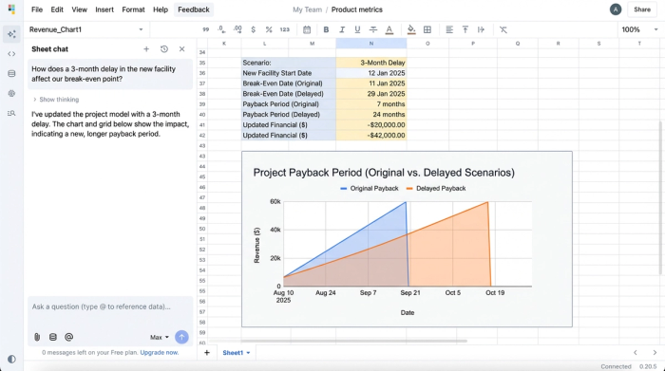The width and height of the screenshot is (665, 371).
Task: Open vertical alignment options
Action: pyautogui.click(x=465, y=29)
